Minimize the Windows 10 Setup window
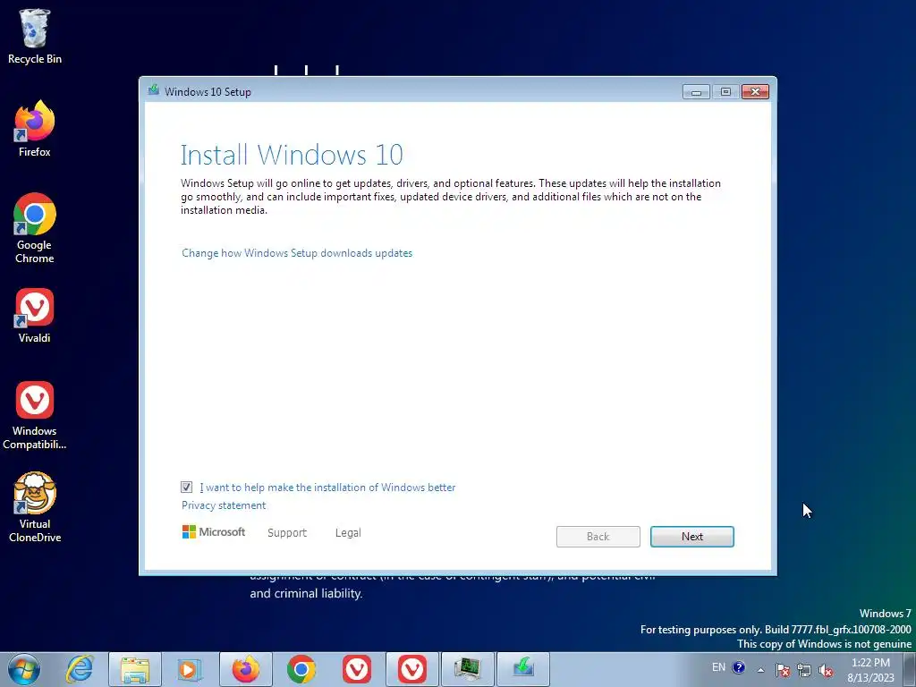This screenshot has width=916, height=687. (x=696, y=92)
